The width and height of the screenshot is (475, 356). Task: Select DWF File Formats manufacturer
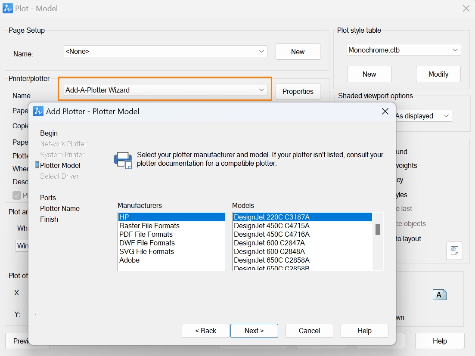(x=172, y=243)
